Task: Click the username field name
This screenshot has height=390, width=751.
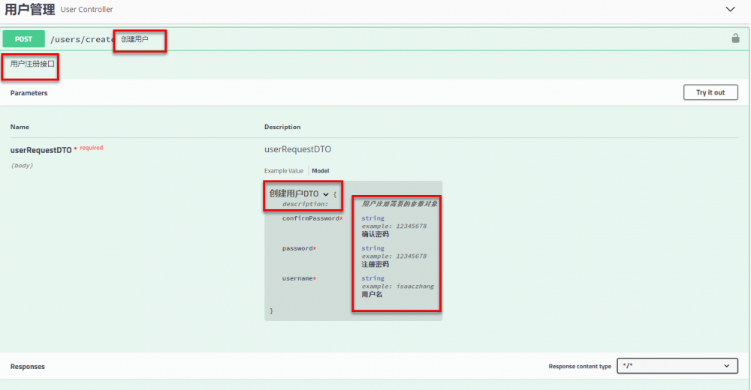Action: (x=297, y=278)
